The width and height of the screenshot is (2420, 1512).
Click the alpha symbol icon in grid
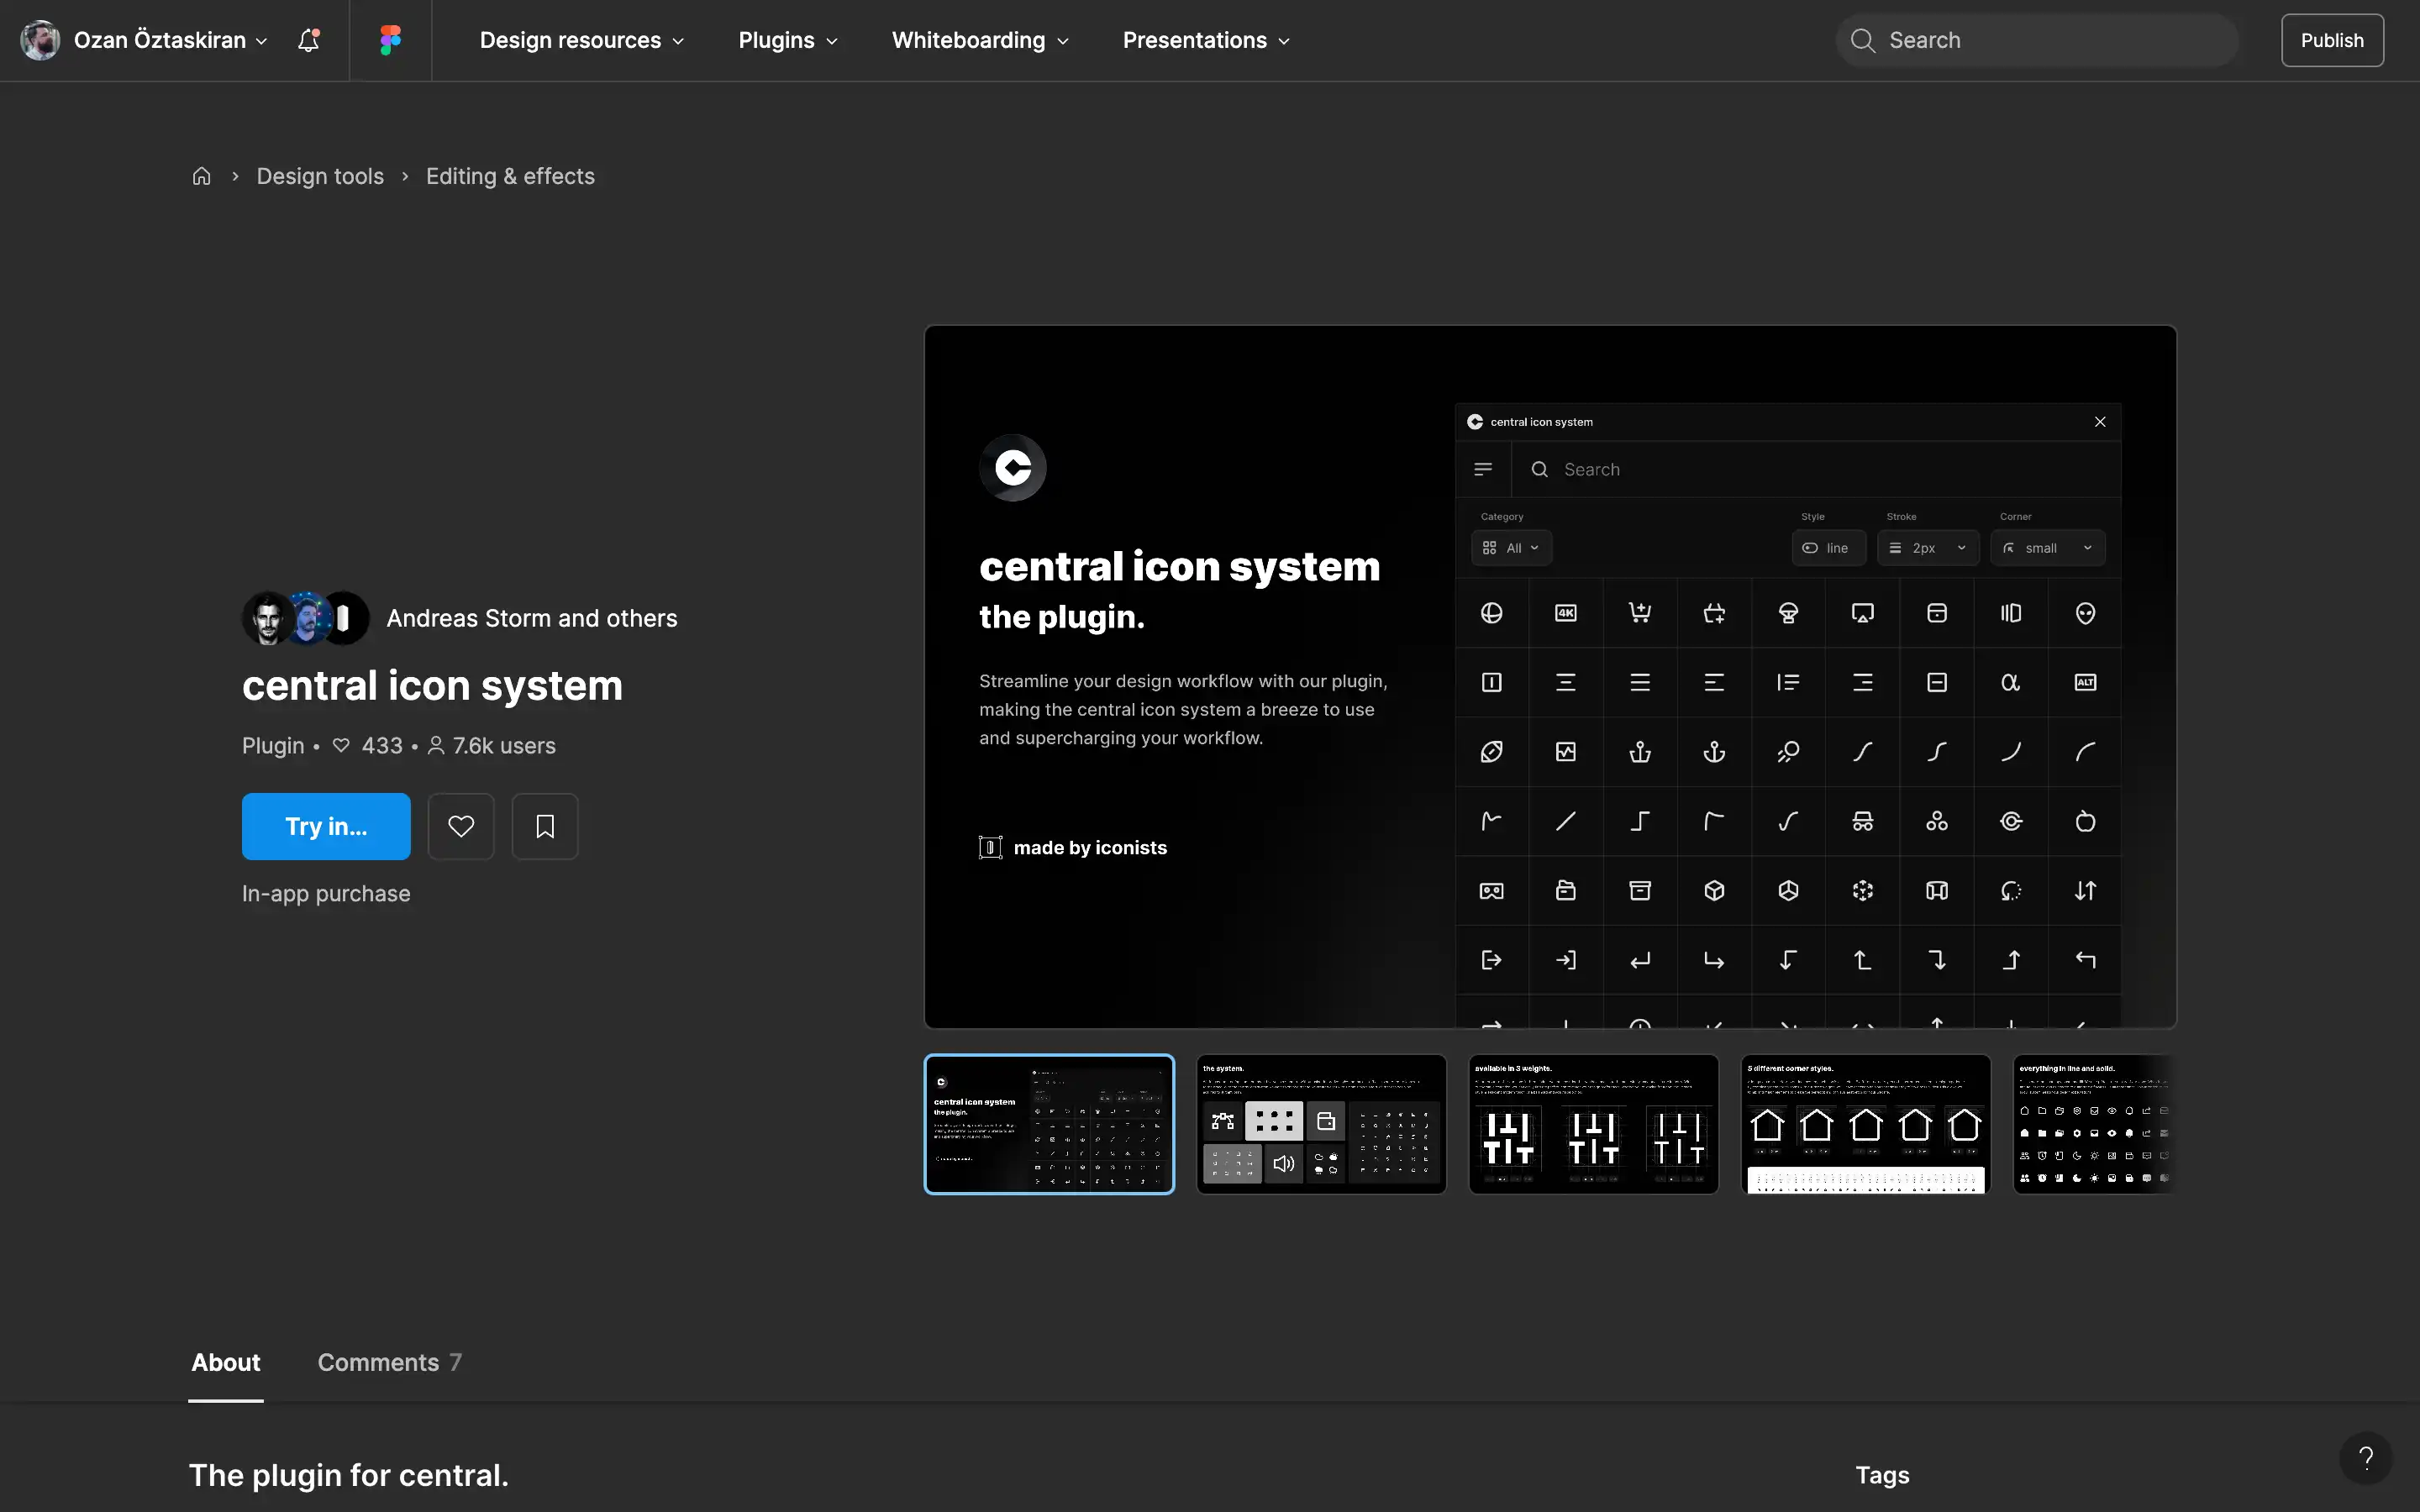(x=2011, y=682)
